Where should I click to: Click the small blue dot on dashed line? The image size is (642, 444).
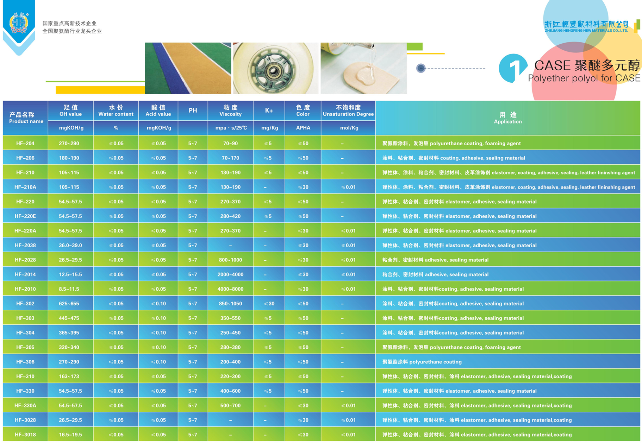point(420,68)
